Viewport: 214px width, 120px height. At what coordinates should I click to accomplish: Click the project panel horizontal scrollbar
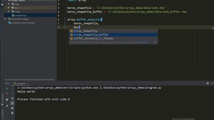point(29,80)
